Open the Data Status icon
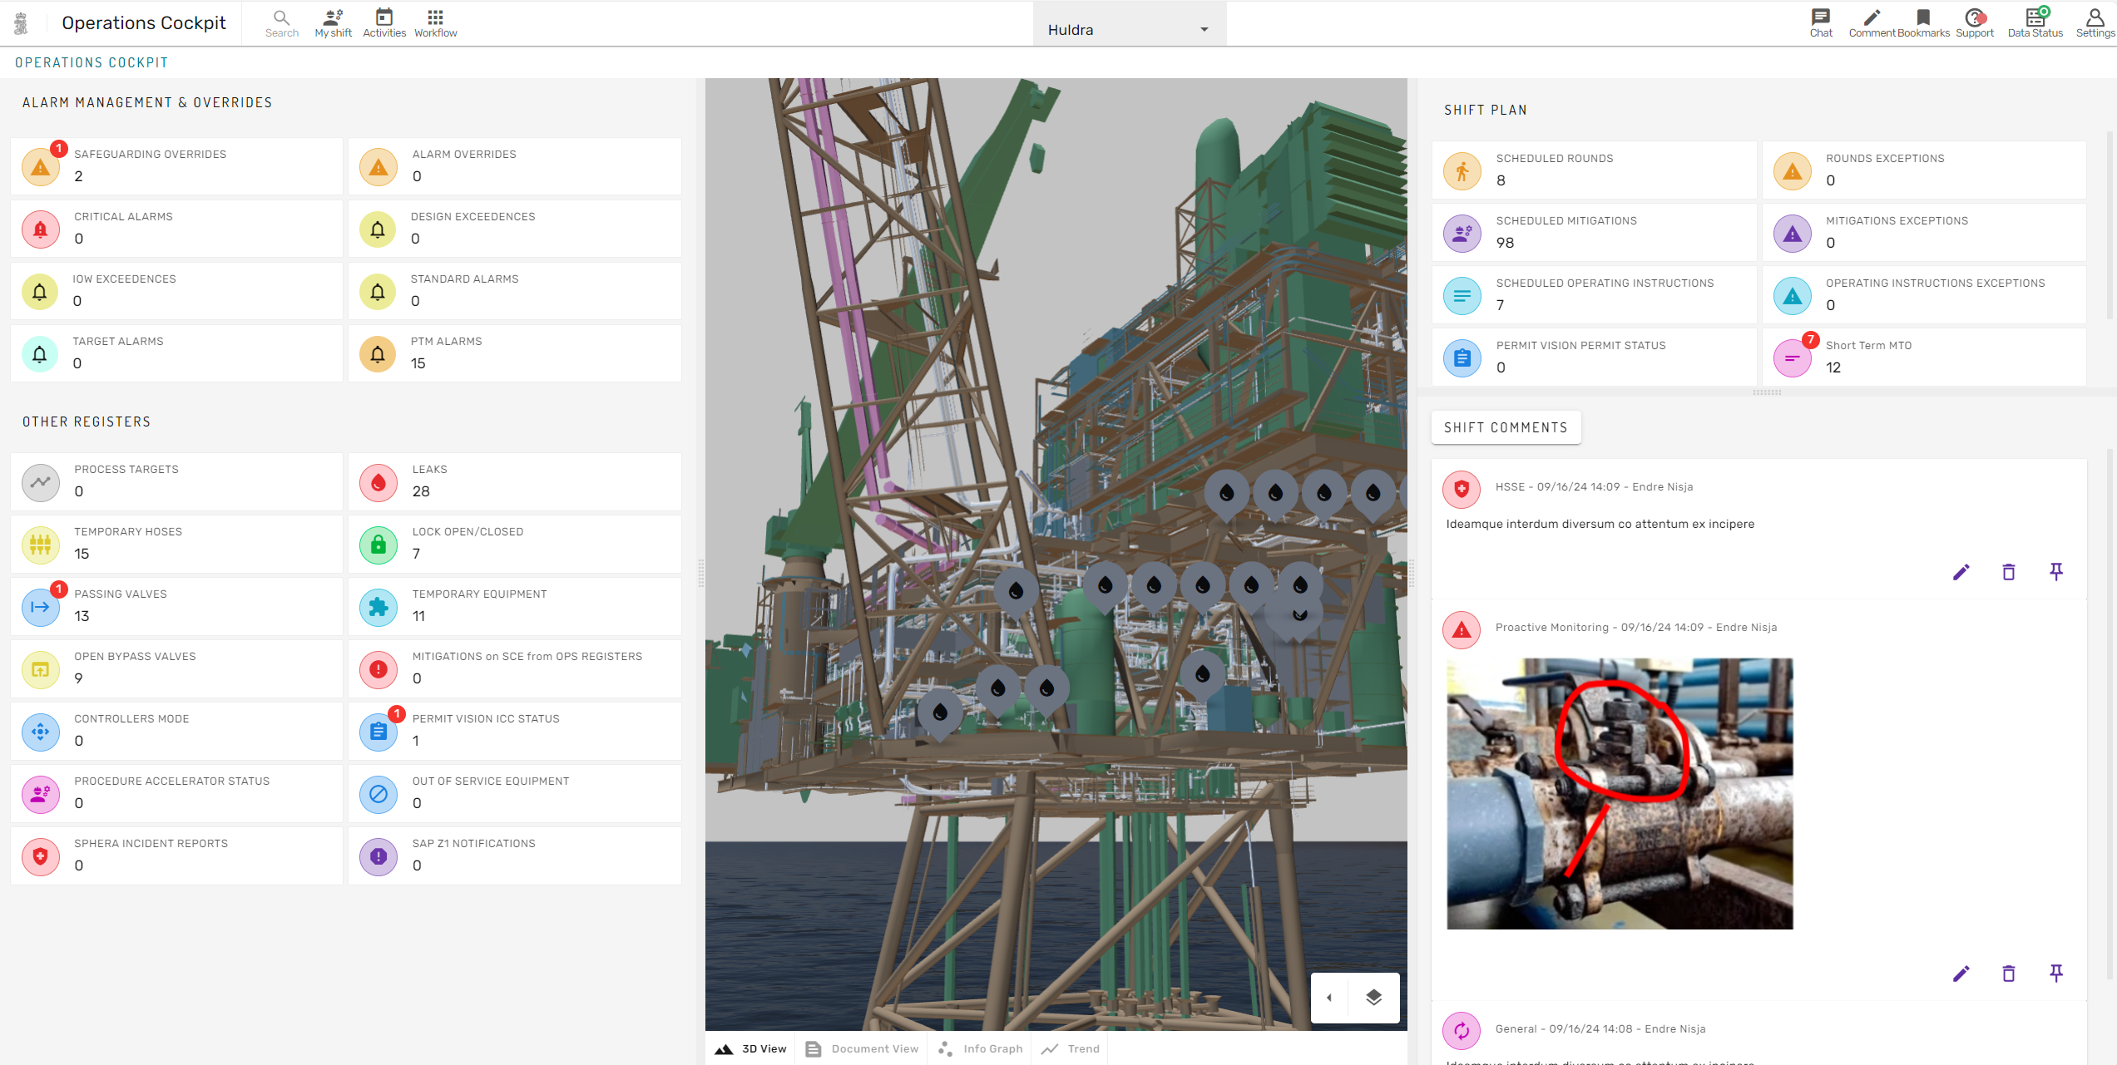The width and height of the screenshot is (2117, 1065). pyautogui.click(x=2035, y=22)
